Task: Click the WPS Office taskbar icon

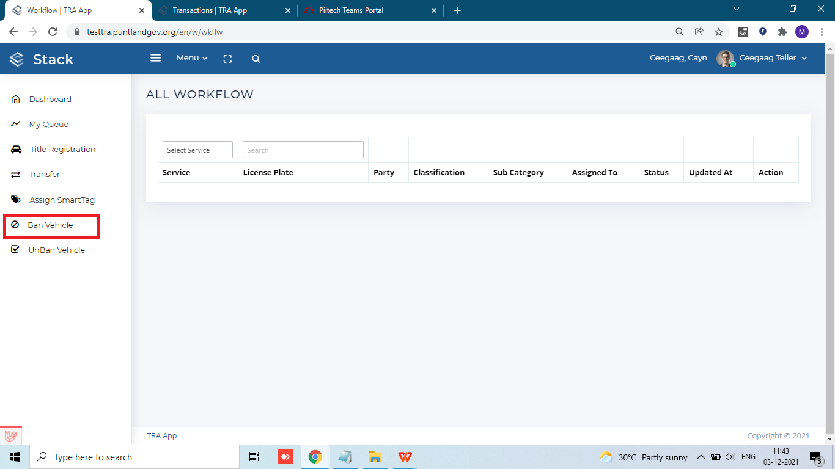Action: (x=405, y=457)
